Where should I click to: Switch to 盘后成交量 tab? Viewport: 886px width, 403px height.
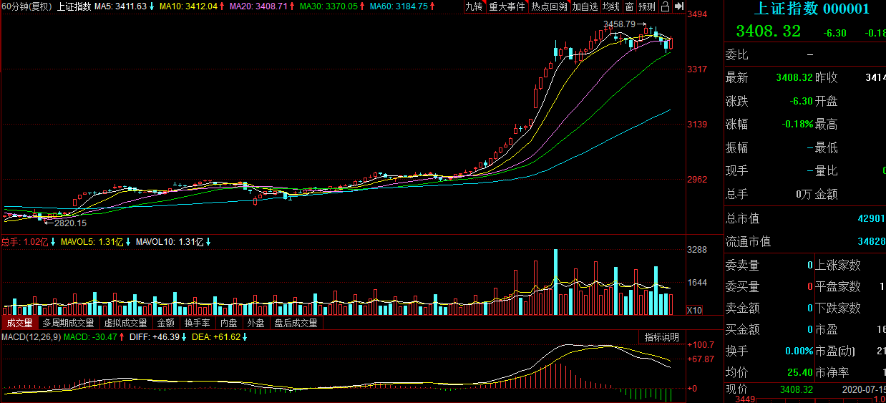click(296, 323)
